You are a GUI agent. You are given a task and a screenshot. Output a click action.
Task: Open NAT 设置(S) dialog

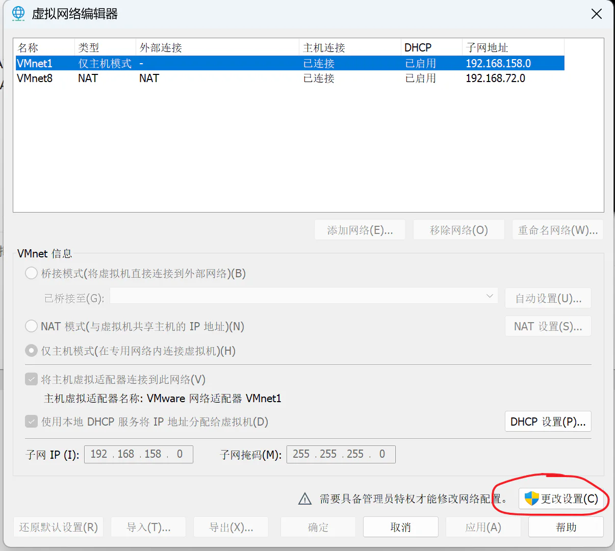pos(548,326)
